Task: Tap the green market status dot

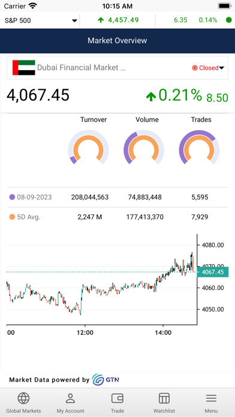Action: click(x=228, y=20)
